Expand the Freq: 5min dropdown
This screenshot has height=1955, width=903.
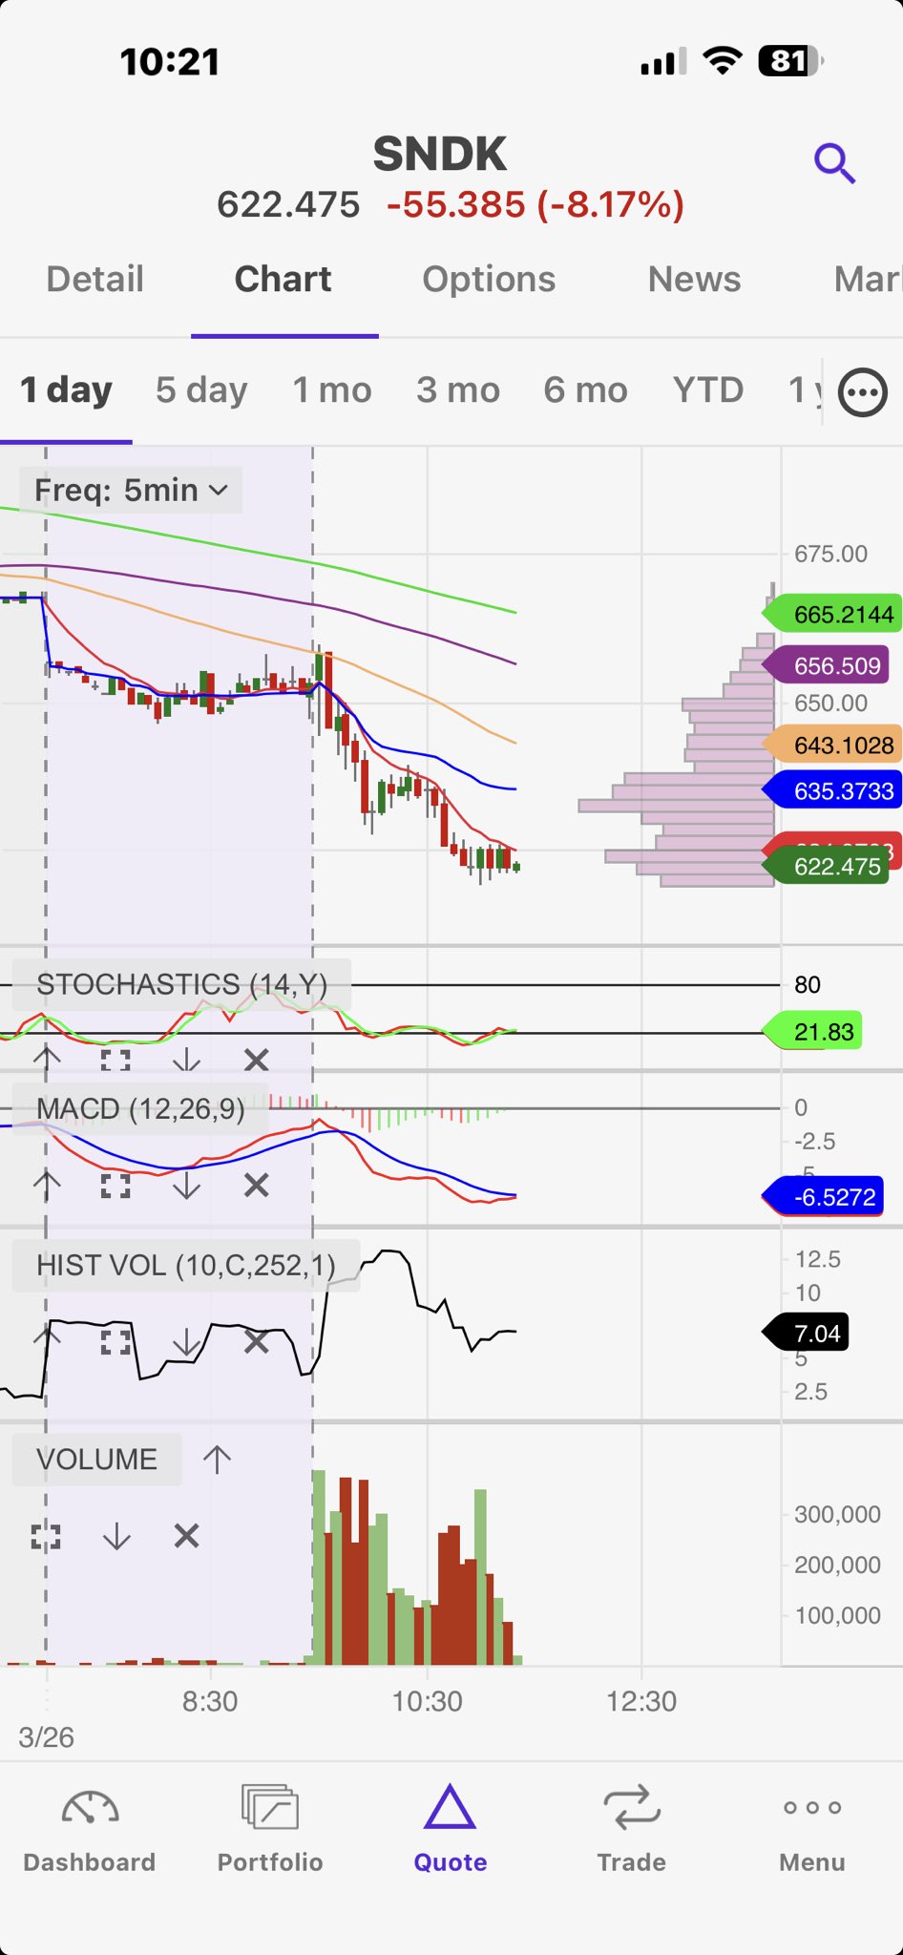(131, 490)
